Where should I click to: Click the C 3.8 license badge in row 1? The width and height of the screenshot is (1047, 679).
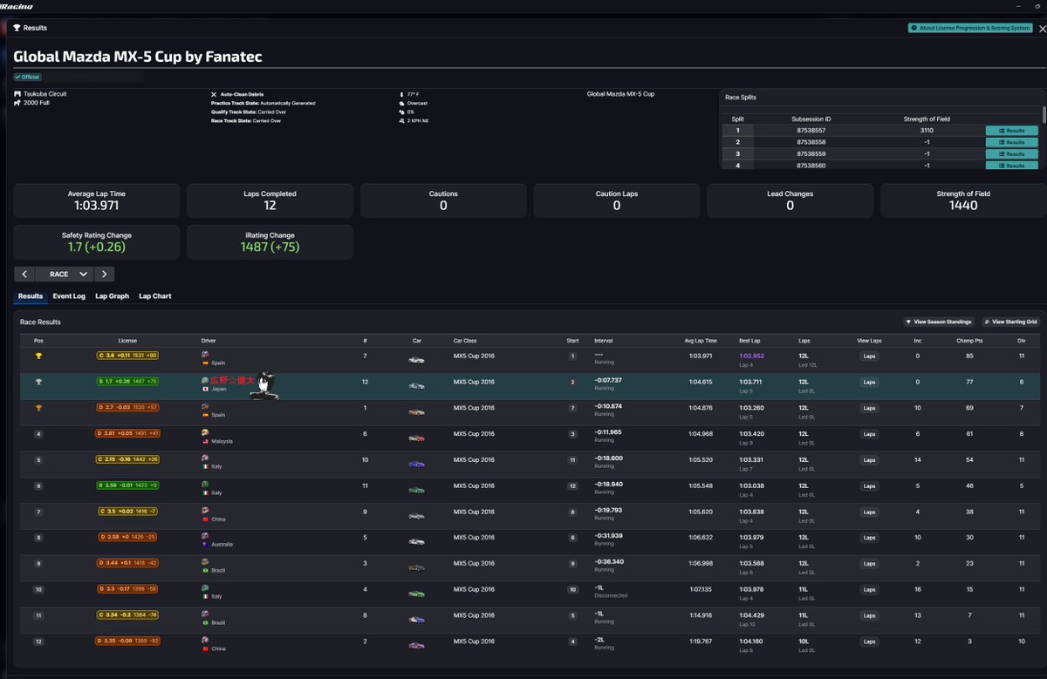127,356
